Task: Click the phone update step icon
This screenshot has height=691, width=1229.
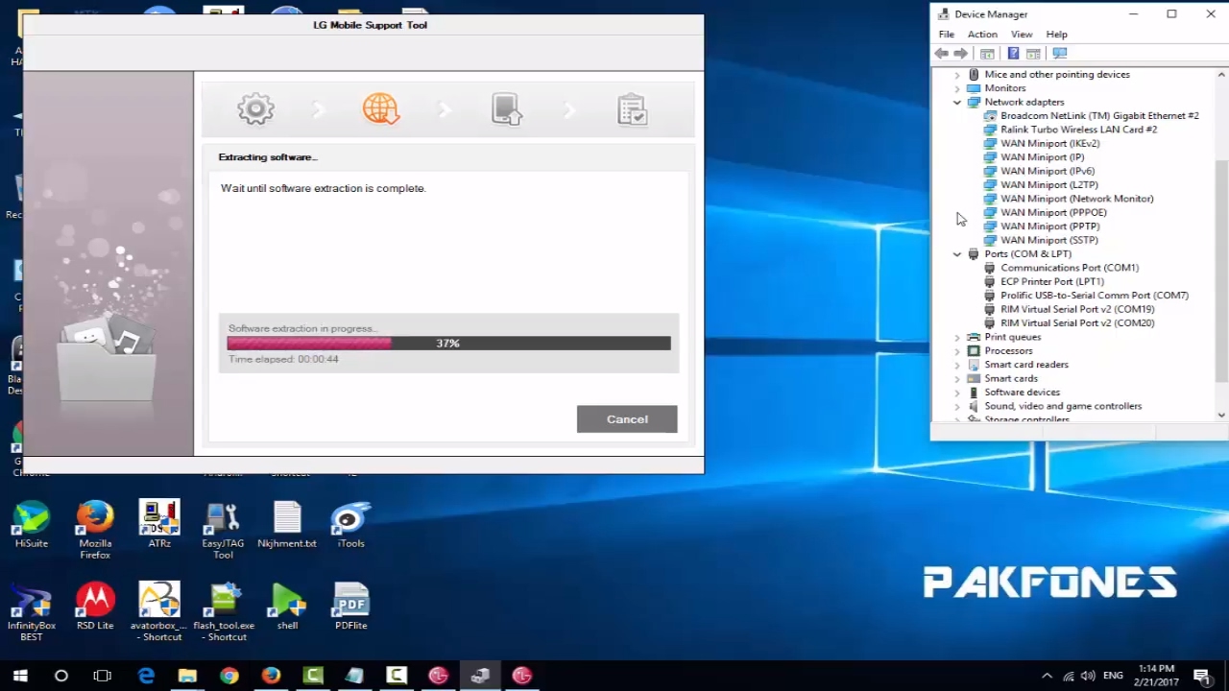Action: coord(506,108)
